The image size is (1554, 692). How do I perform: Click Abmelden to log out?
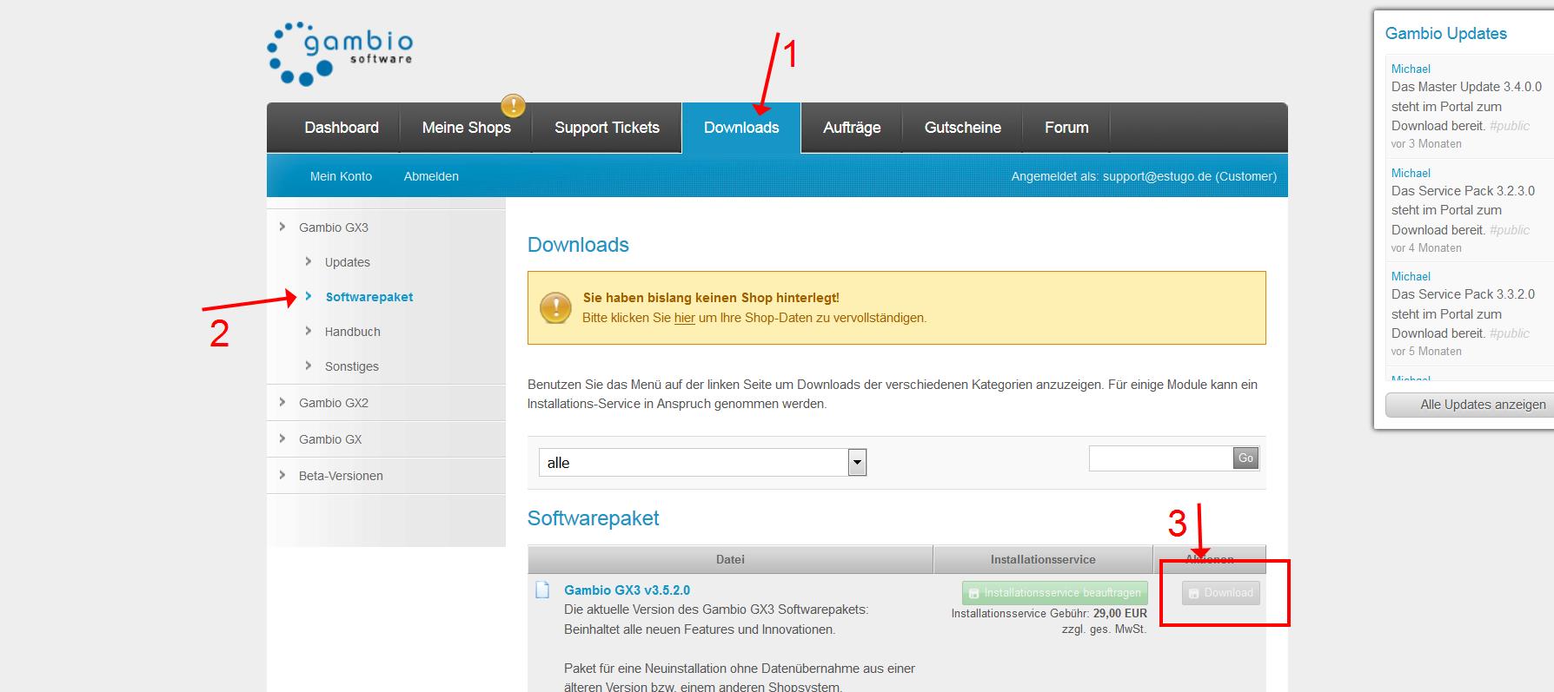tap(431, 176)
